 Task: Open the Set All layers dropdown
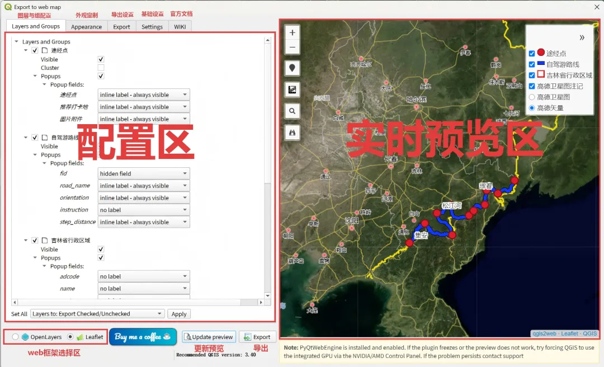(x=97, y=314)
